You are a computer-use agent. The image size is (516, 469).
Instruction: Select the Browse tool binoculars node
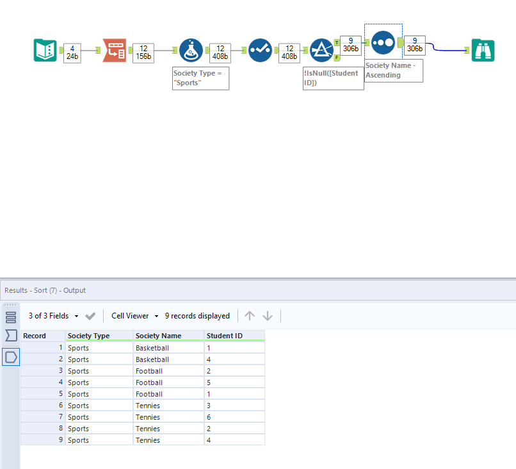[x=483, y=51]
